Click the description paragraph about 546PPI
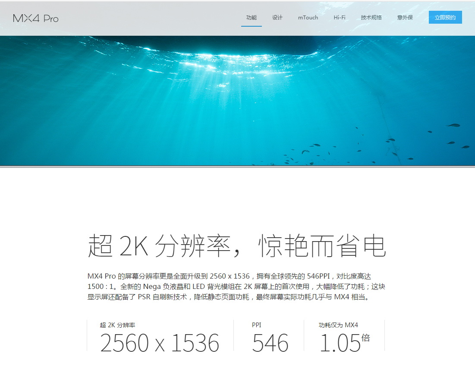Viewport: 475px width, 366px height. click(x=236, y=286)
